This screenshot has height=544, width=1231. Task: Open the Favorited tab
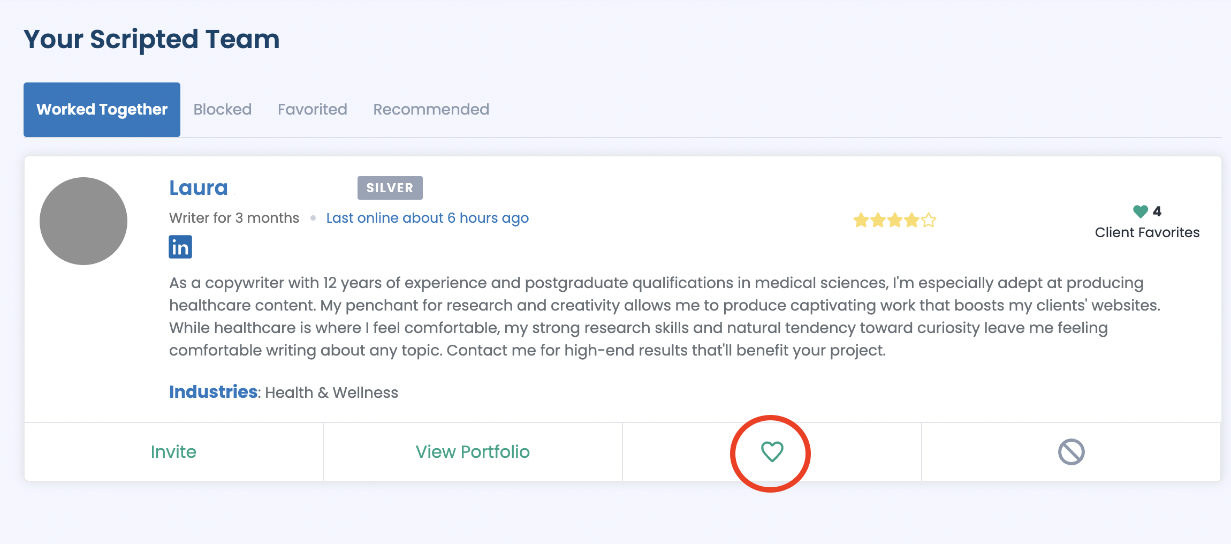click(x=312, y=109)
